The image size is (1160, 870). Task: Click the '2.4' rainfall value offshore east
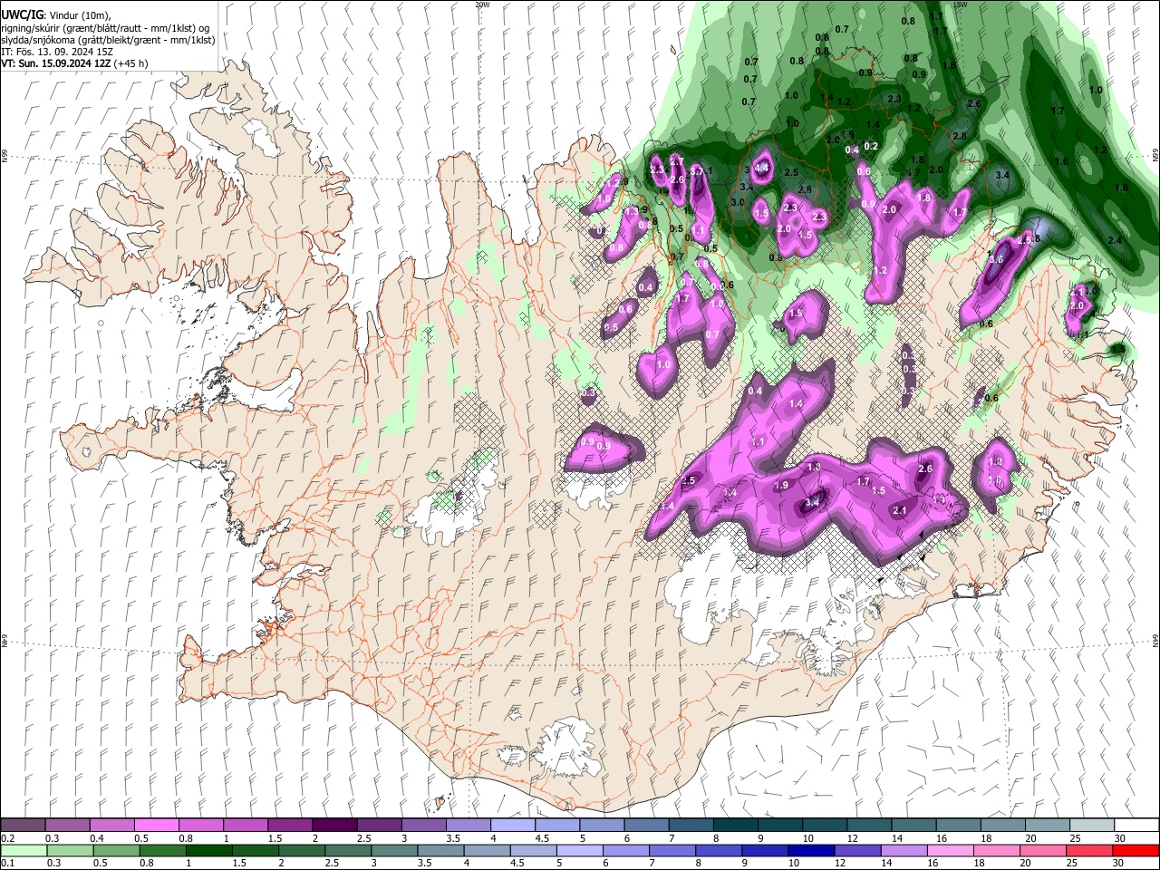1116,240
